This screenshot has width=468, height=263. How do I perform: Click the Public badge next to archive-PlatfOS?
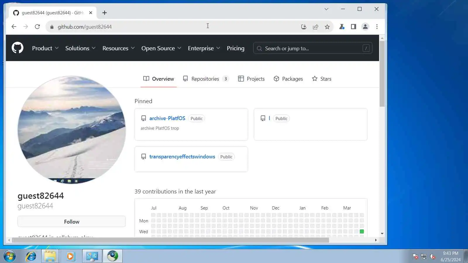pos(197,118)
